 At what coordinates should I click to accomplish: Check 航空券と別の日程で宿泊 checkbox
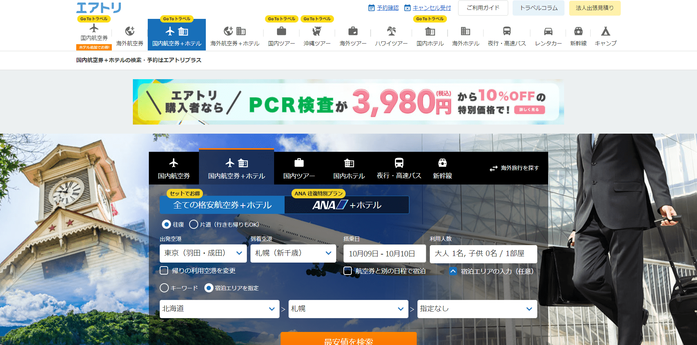tap(347, 271)
